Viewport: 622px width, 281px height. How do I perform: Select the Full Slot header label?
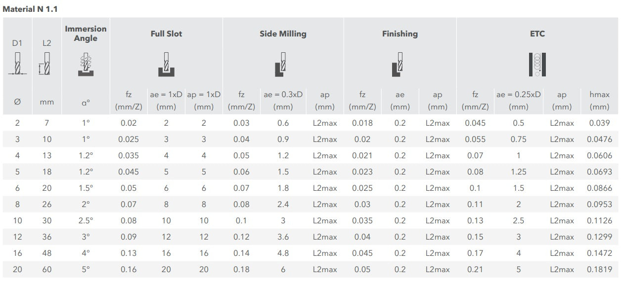coord(166,34)
